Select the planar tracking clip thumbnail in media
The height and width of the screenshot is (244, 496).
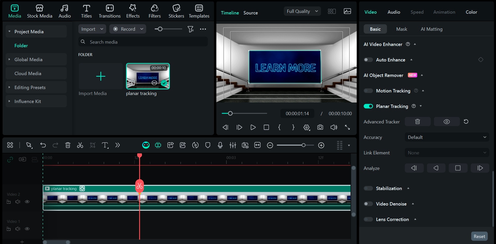coord(148,76)
